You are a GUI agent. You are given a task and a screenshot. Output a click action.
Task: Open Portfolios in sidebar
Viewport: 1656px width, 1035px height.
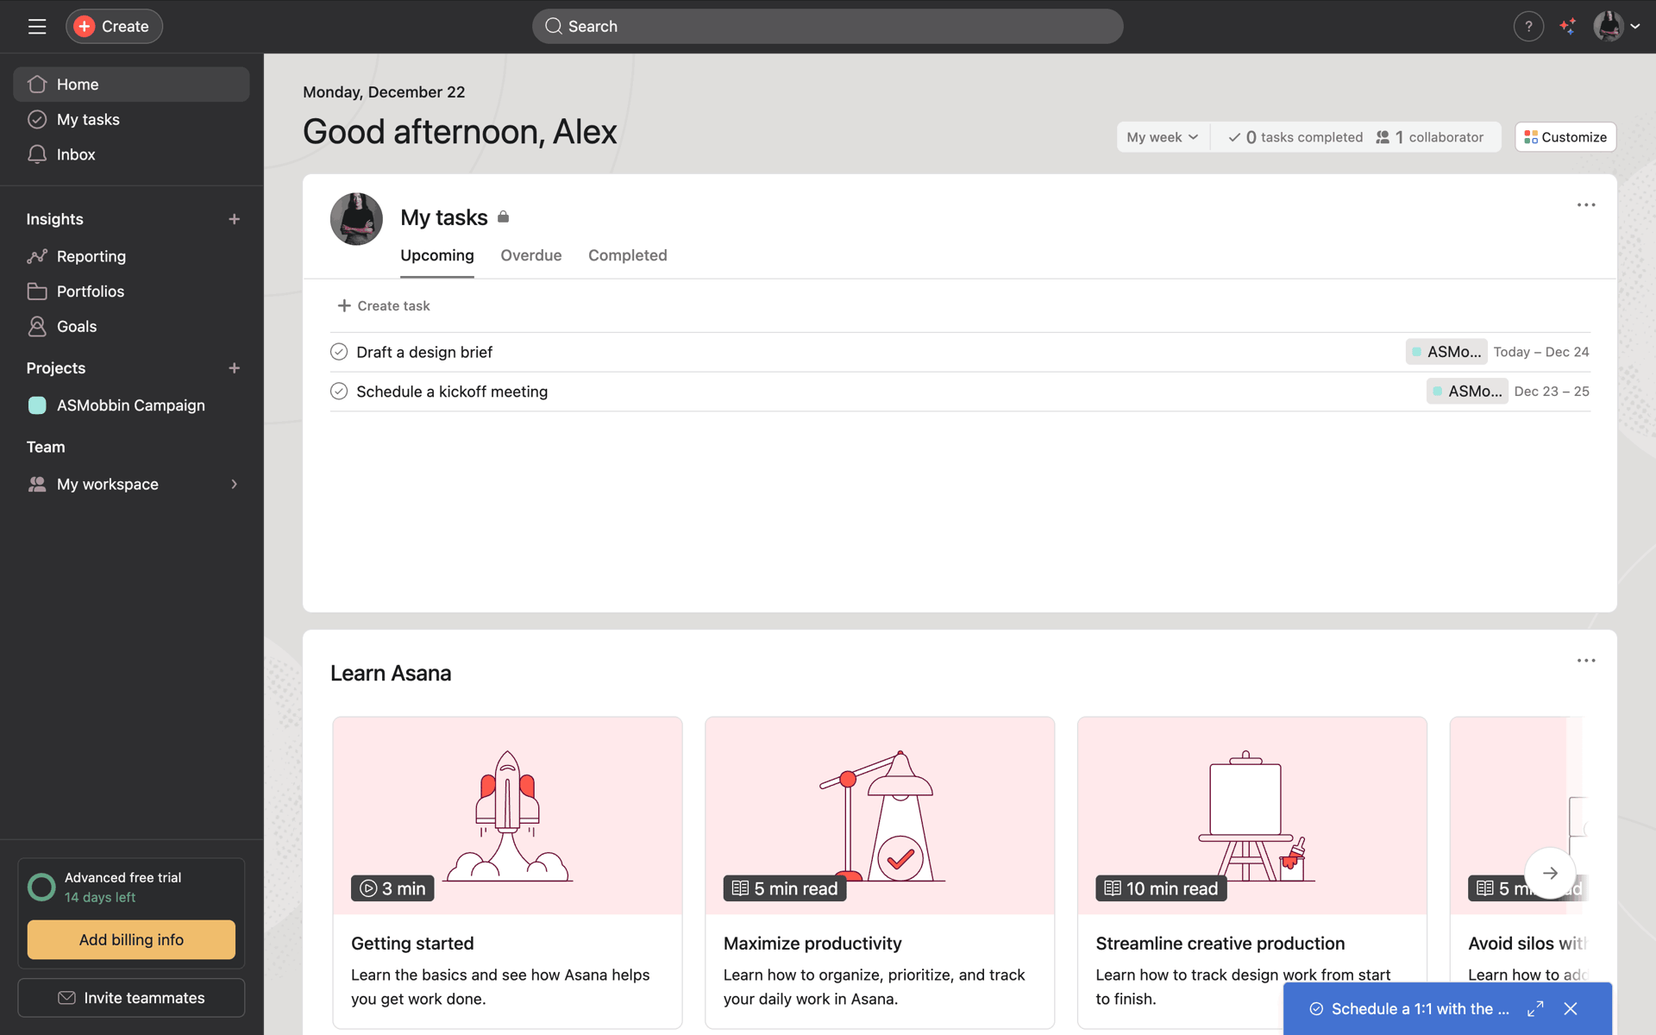(131, 292)
